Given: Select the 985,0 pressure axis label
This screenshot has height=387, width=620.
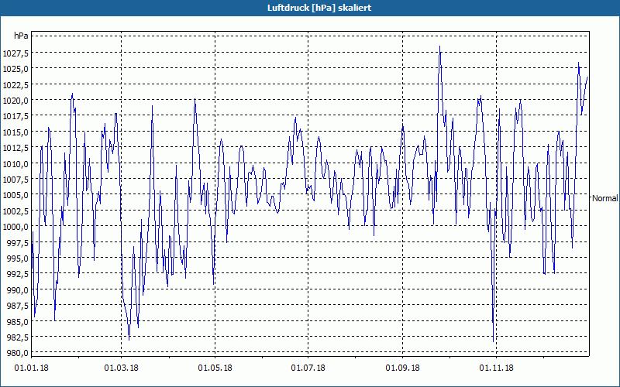Looking at the screenshot, I should tap(18, 321).
